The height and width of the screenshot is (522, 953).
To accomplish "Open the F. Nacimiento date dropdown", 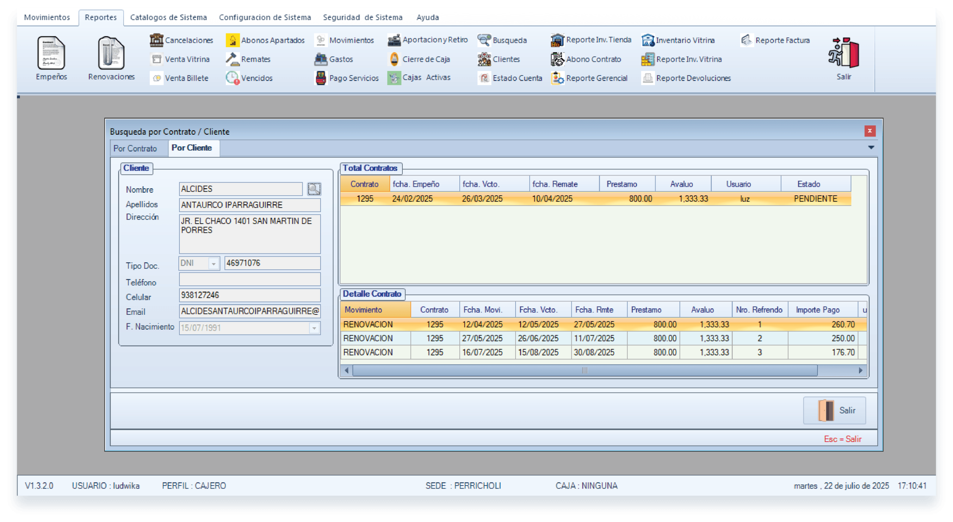I will [x=314, y=328].
